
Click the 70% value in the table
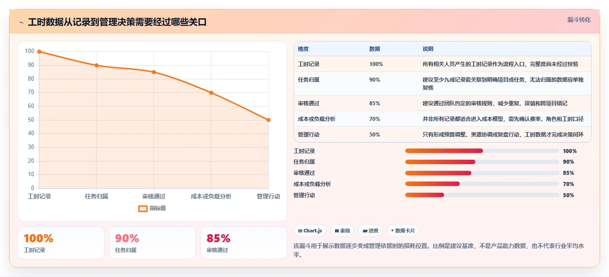click(x=375, y=119)
